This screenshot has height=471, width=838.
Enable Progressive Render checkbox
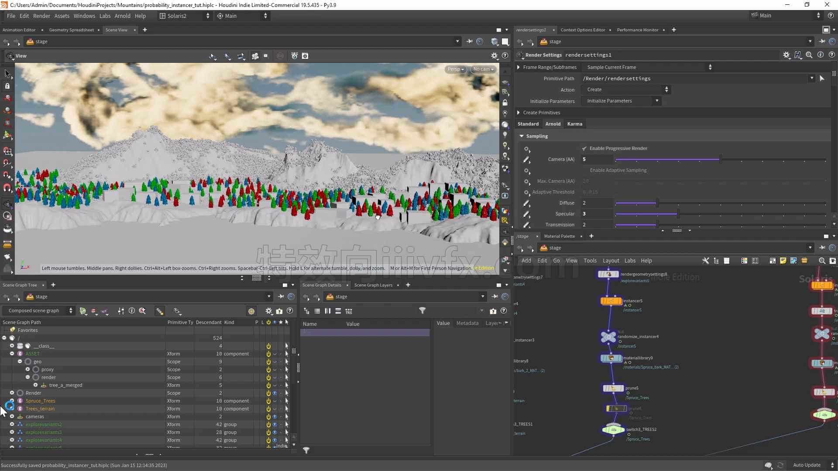tap(584, 149)
